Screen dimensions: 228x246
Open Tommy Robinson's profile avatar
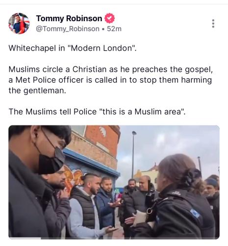[x=19, y=23]
